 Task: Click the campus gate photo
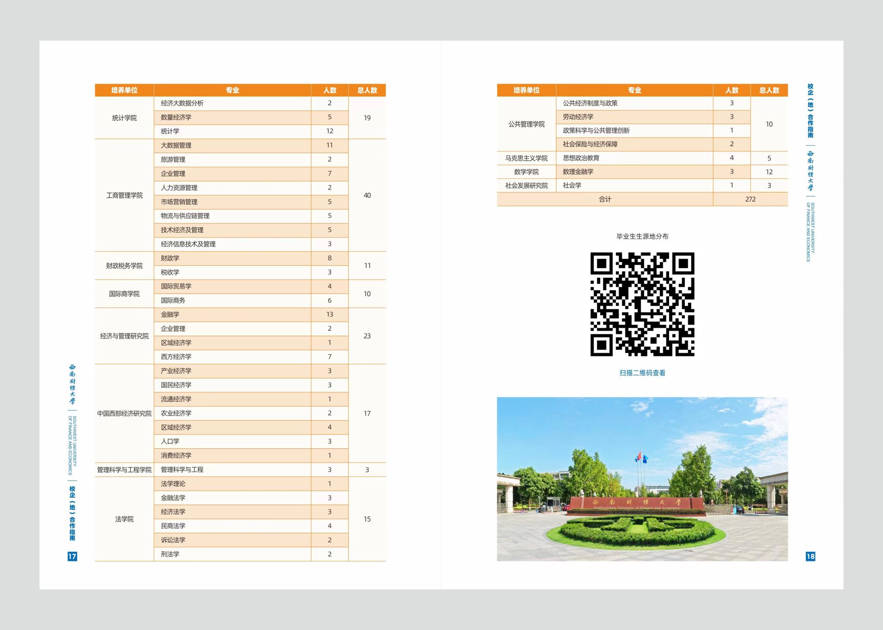tap(642, 479)
